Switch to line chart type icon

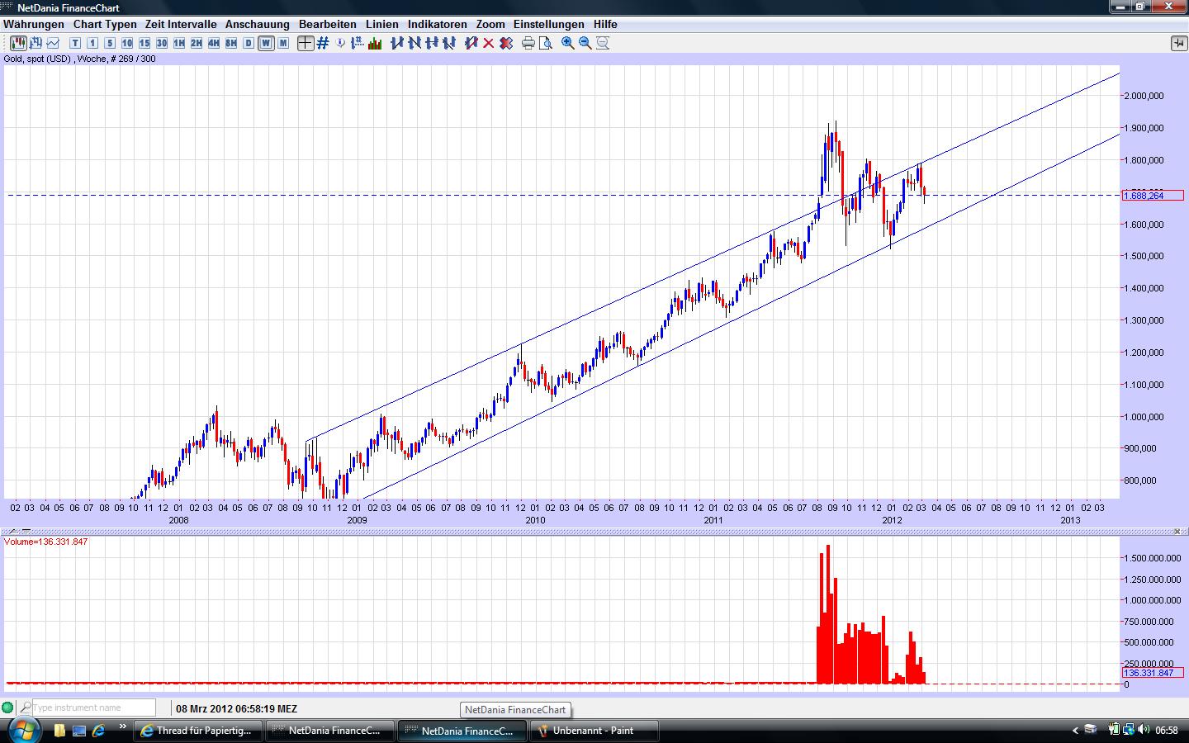pos(54,43)
